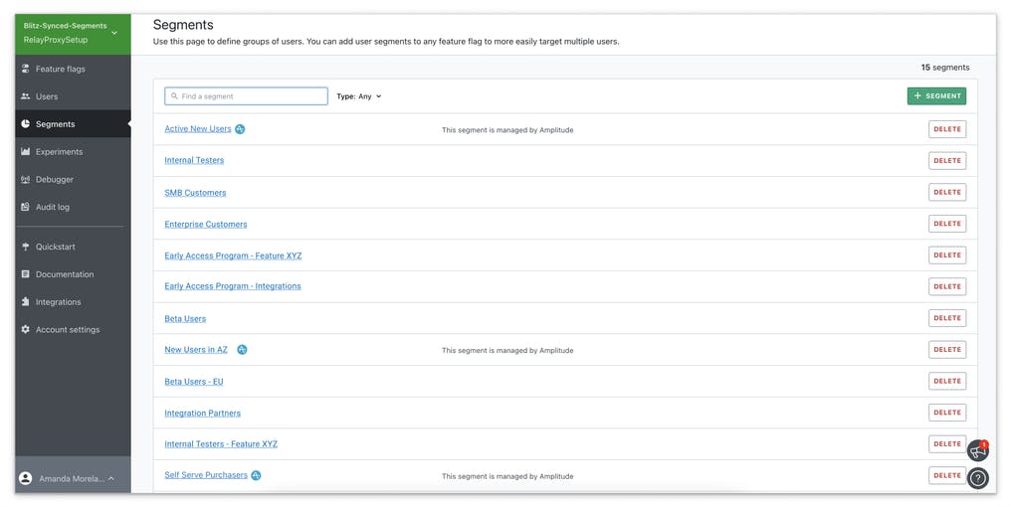Click the Debugger sidebar icon

click(25, 180)
